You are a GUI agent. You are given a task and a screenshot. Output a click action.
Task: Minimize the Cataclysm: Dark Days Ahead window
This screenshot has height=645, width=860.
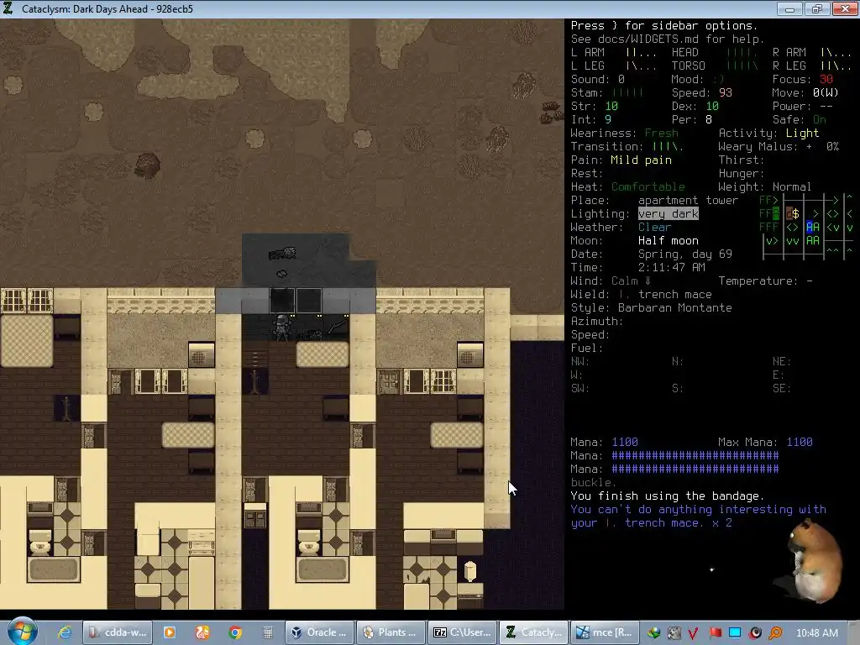click(x=789, y=8)
